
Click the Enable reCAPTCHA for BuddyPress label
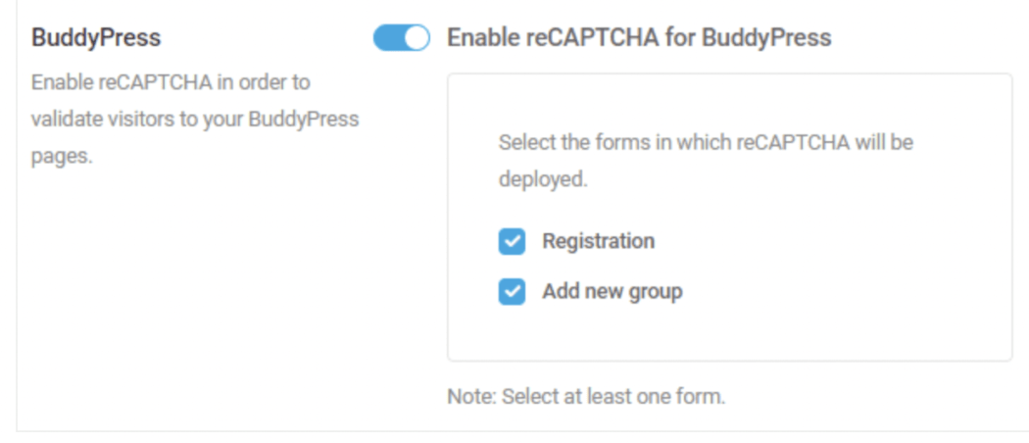tap(638, 38)
